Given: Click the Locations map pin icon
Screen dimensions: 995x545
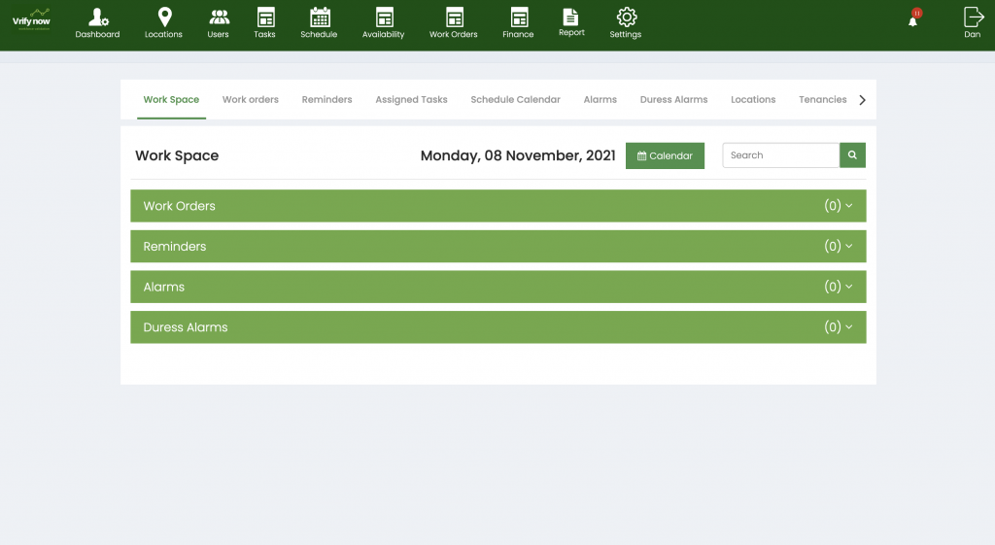Looking at the screenshot, I should pos(163,17).
